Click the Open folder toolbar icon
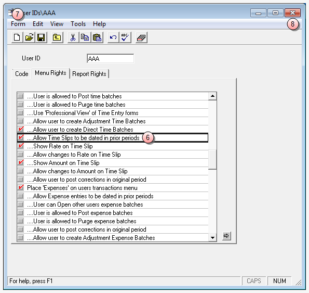This screenshot has height=293, width=309. tap(29, 37)
